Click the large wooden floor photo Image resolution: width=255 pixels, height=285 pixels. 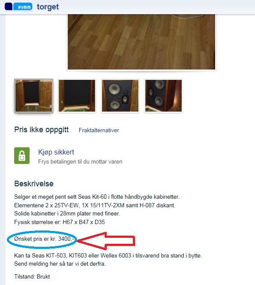coord(141,42)
